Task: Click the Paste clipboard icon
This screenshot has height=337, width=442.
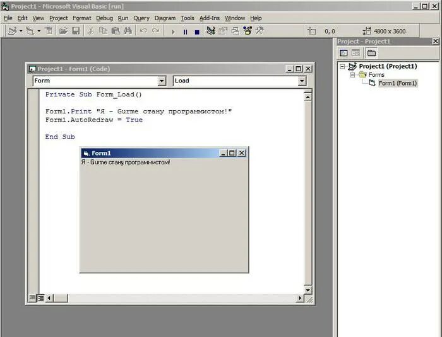Action: point(116,31)
